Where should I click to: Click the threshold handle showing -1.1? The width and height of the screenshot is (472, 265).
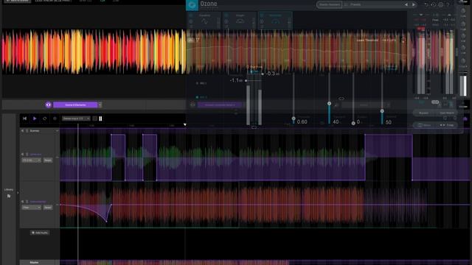(x=246, y=80)
